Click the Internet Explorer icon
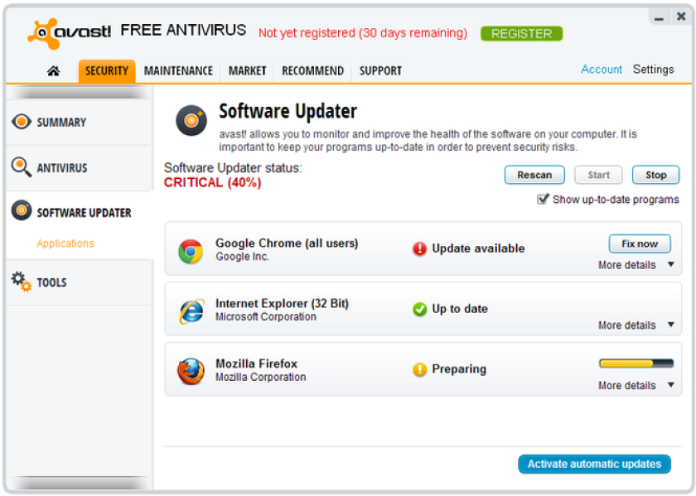The width and height of the screenshot is (696, 496). [191, 311]
